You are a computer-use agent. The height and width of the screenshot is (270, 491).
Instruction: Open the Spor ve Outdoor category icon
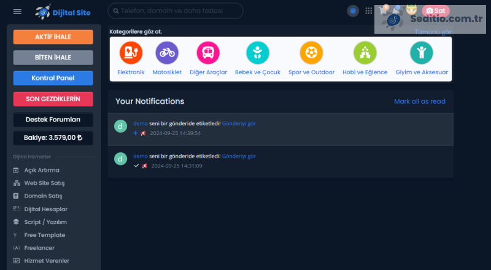pyautogui.click(x=311, y=53)
